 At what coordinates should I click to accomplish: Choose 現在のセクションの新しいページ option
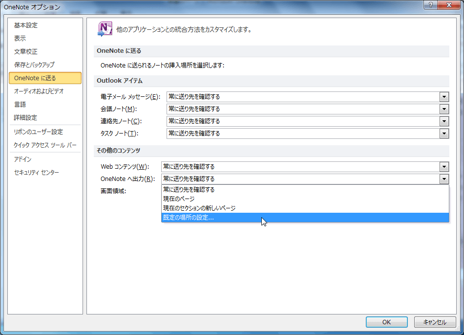(305, 208)
